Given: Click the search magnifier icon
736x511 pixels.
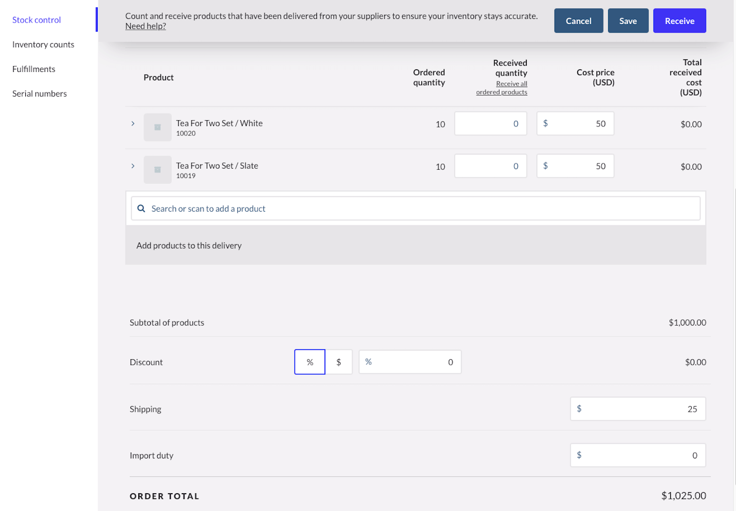Looking at the screenshot, I should [x=141, y=208].
